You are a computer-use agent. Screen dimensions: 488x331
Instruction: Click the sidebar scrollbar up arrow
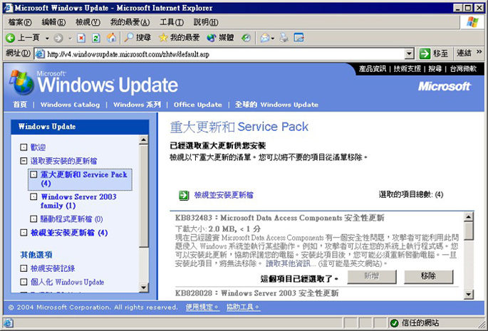pos(143,140)
